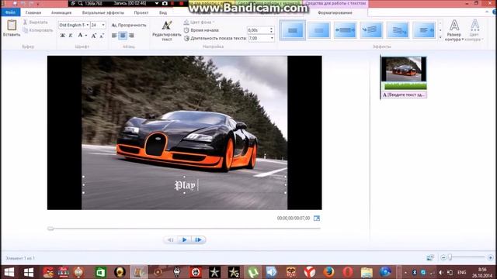Expand the font color dropdown arrow

click(86, 36)
